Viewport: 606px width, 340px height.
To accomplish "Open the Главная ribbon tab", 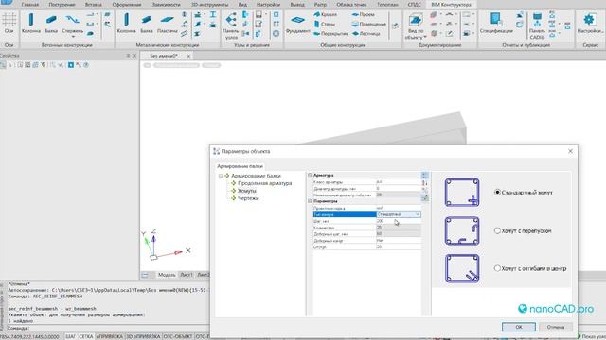I will [x=29, y=5].
